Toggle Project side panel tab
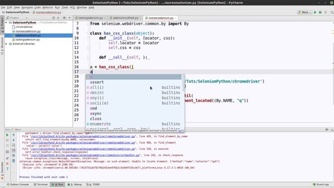The image size is (334, 188). point(2,25)
